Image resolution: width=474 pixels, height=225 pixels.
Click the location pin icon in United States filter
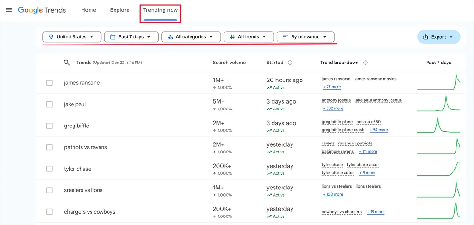[51, 37]
